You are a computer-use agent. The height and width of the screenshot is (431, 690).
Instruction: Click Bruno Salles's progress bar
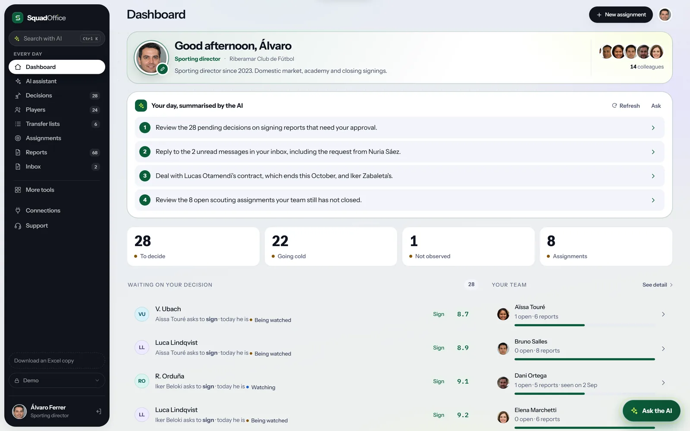585,359
